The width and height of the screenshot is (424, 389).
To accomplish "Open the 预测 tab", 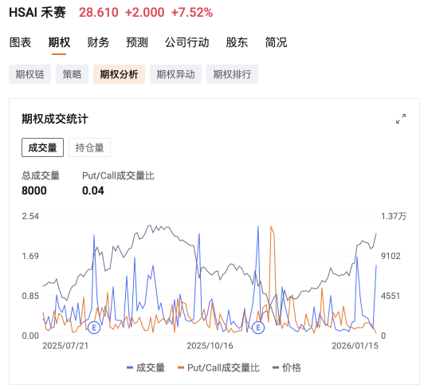I will point(137,42).
